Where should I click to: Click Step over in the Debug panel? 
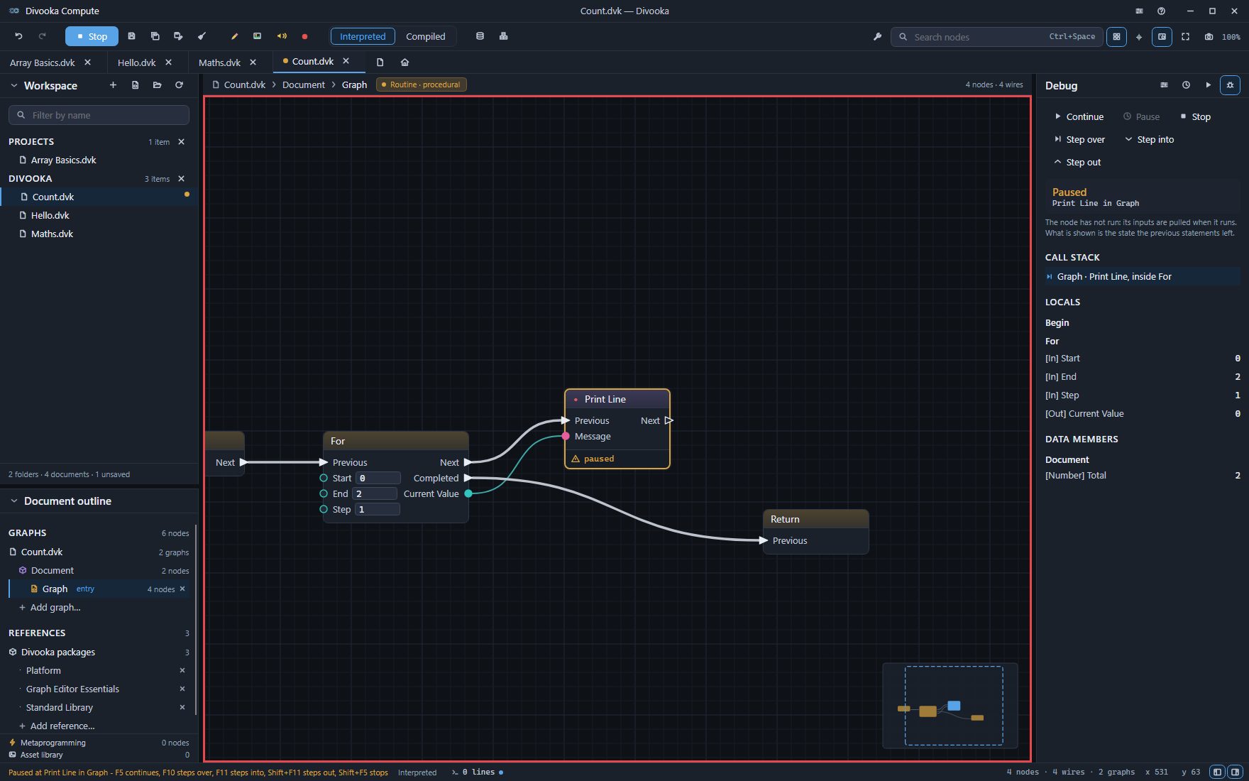click(x=1079, y=139)
